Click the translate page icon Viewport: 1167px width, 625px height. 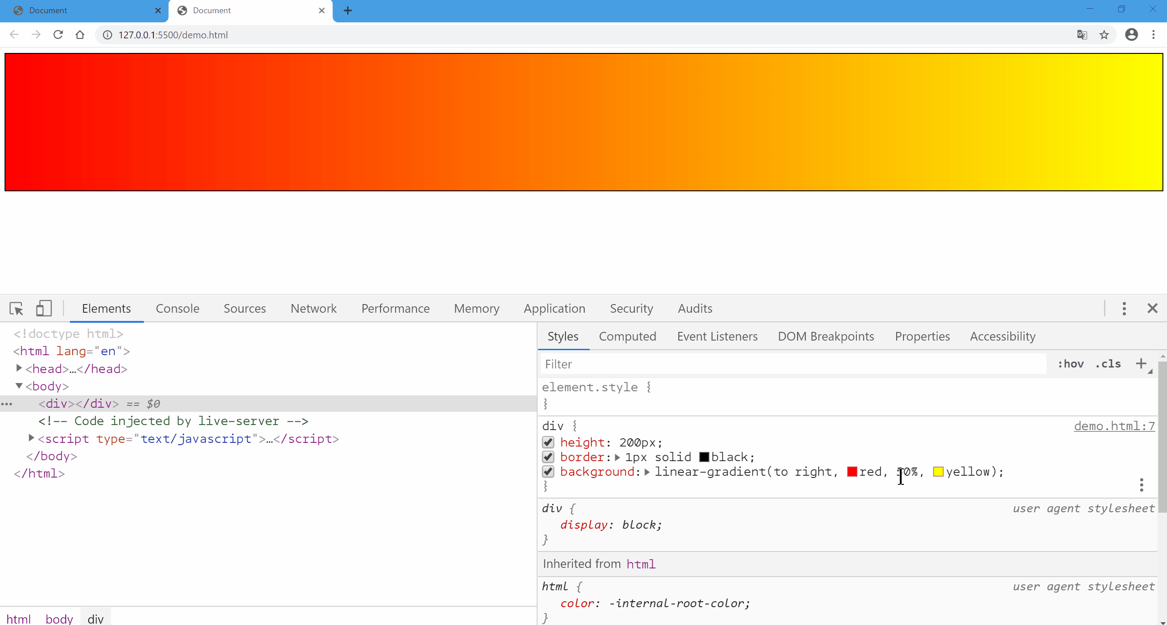[x=1082, y=35]
